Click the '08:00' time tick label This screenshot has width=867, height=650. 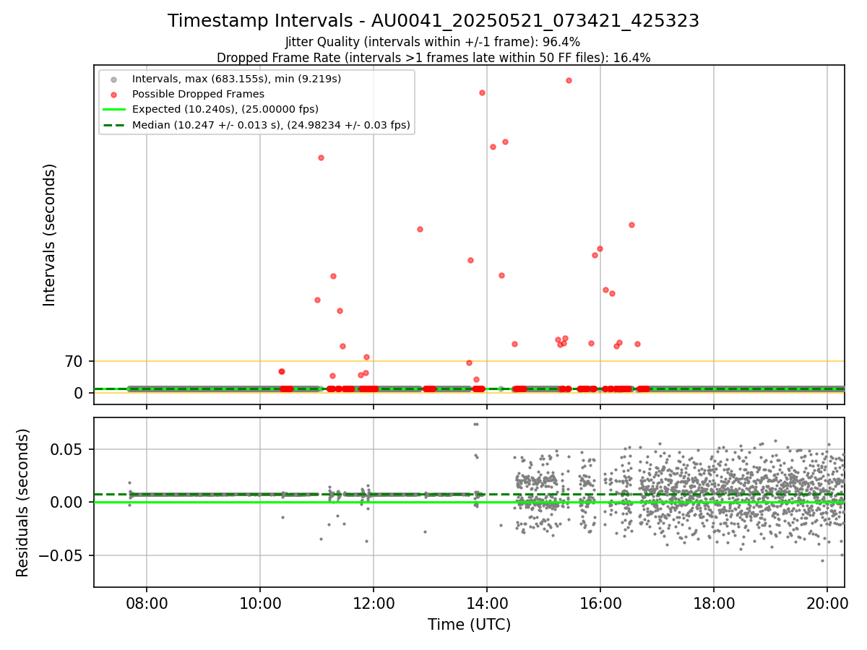pos(147,602)
